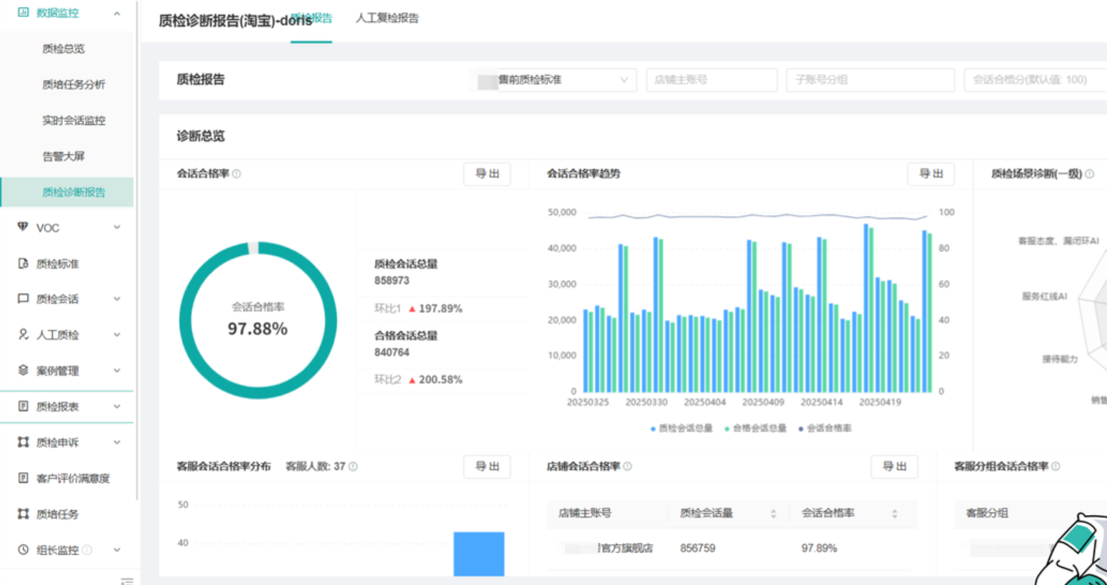Open 告警大屏 in sidebar
1107x585 pixels.
click(64, 156)
